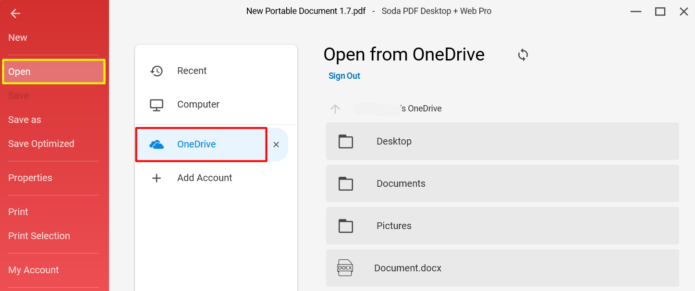
Task: Select the Recent clock icon
Action: click(x=157, y=71)
